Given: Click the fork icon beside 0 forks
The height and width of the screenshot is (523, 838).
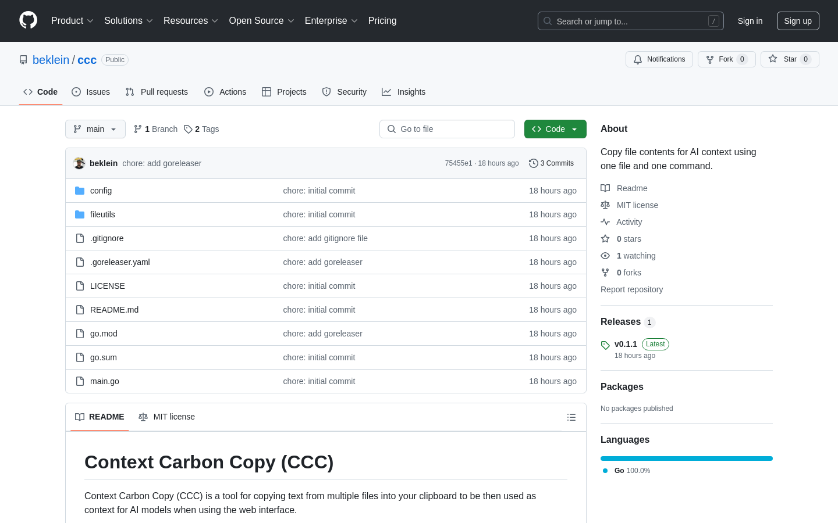Looking at the screenshot, I should (605, 273).
